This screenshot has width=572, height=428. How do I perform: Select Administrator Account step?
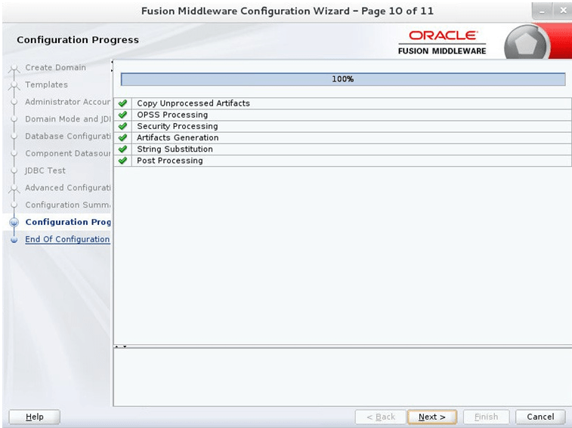pos(67,102)
